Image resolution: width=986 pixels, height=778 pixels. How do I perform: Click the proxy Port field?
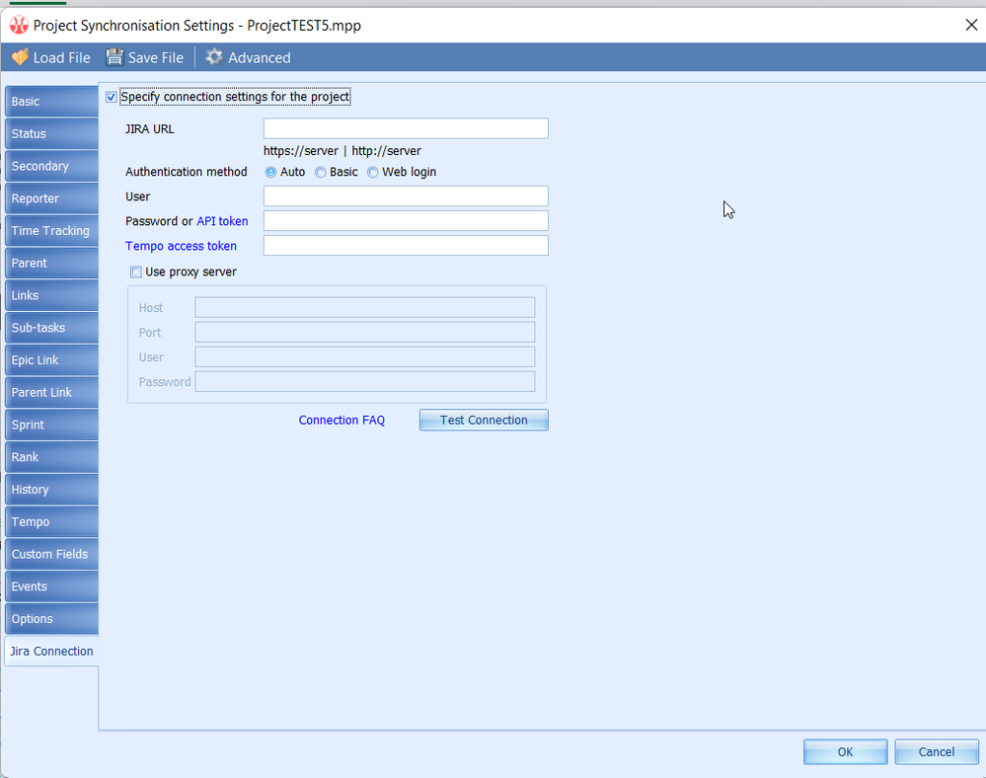[x=365, y=332]
